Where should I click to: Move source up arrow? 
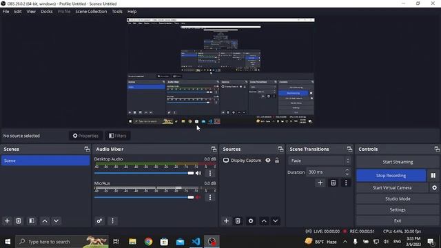[264, 221]
